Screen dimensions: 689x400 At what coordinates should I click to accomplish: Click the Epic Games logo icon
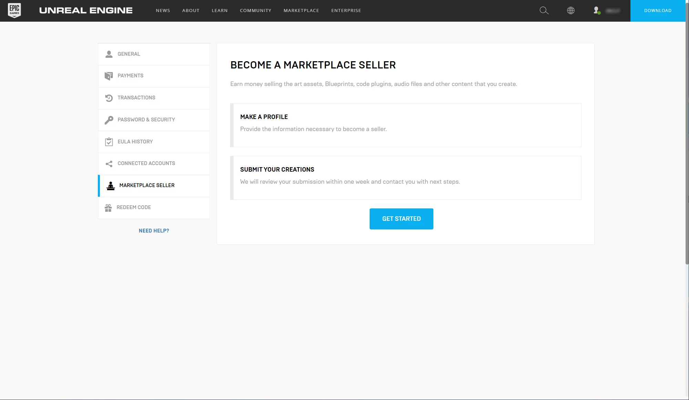(14, 10)
